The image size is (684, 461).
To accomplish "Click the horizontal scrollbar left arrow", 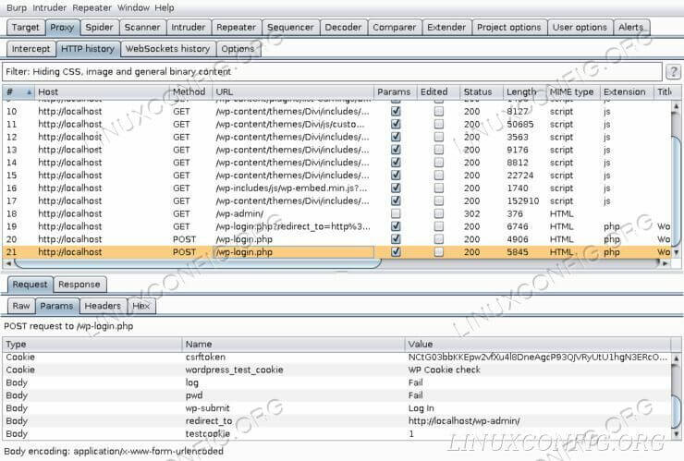I will pos(8,263).
